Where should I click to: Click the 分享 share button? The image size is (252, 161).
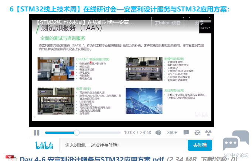coord(200,22)
